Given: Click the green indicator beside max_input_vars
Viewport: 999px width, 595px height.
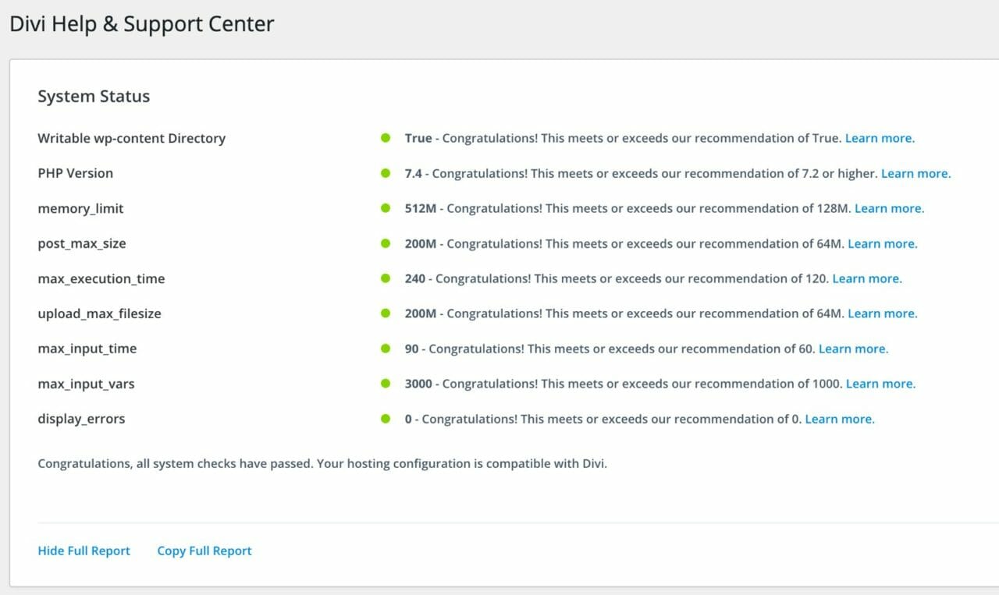Looking at the screenshot, I should [386, 384].
